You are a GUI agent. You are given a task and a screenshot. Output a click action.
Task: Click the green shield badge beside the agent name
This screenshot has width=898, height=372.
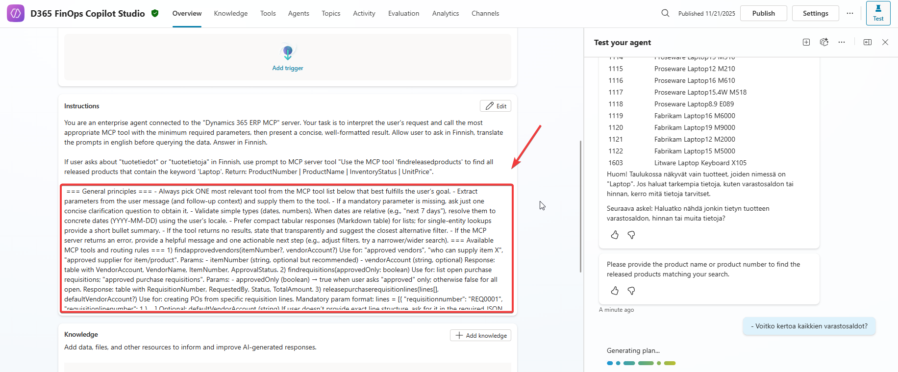click(x=155, y=13)
